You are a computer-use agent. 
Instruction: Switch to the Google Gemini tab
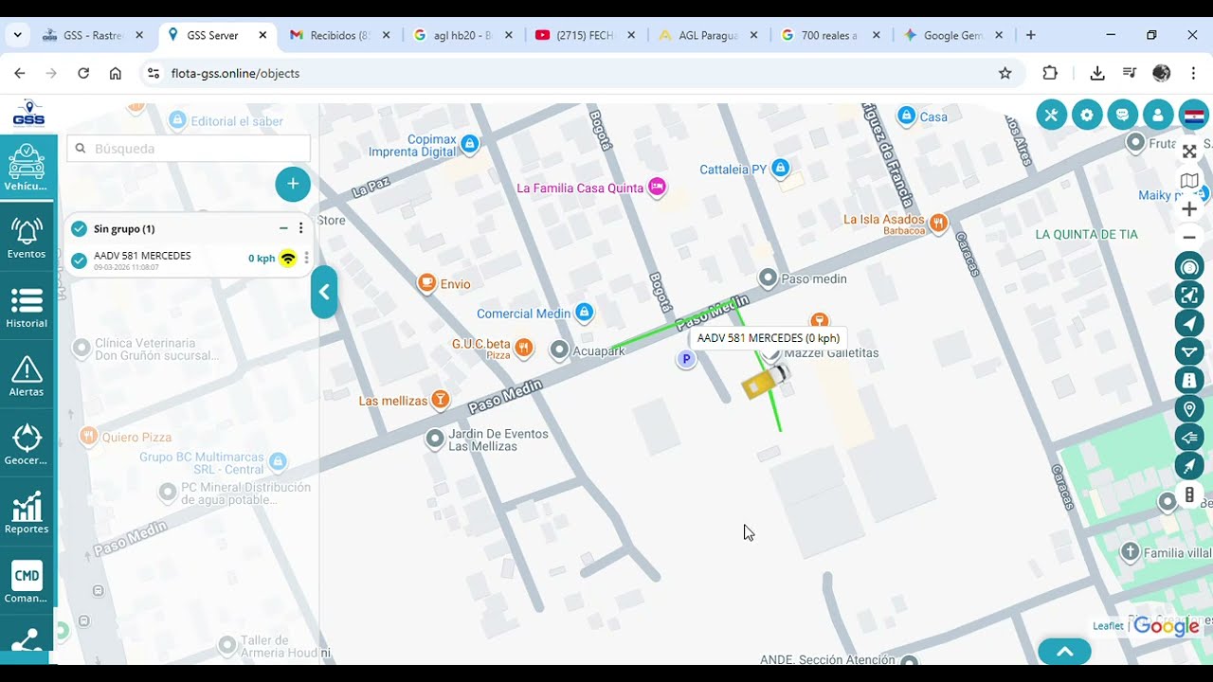pyautogui.click(x=953, y=35)
